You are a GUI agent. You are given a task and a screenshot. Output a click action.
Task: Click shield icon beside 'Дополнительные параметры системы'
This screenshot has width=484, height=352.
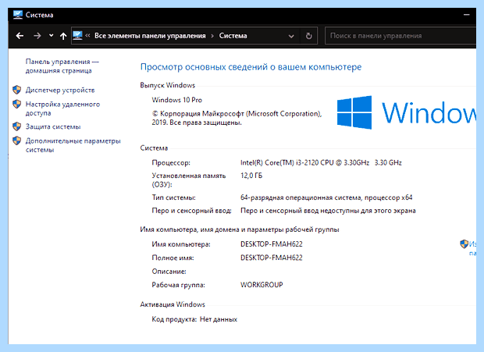tap(16, 140)
